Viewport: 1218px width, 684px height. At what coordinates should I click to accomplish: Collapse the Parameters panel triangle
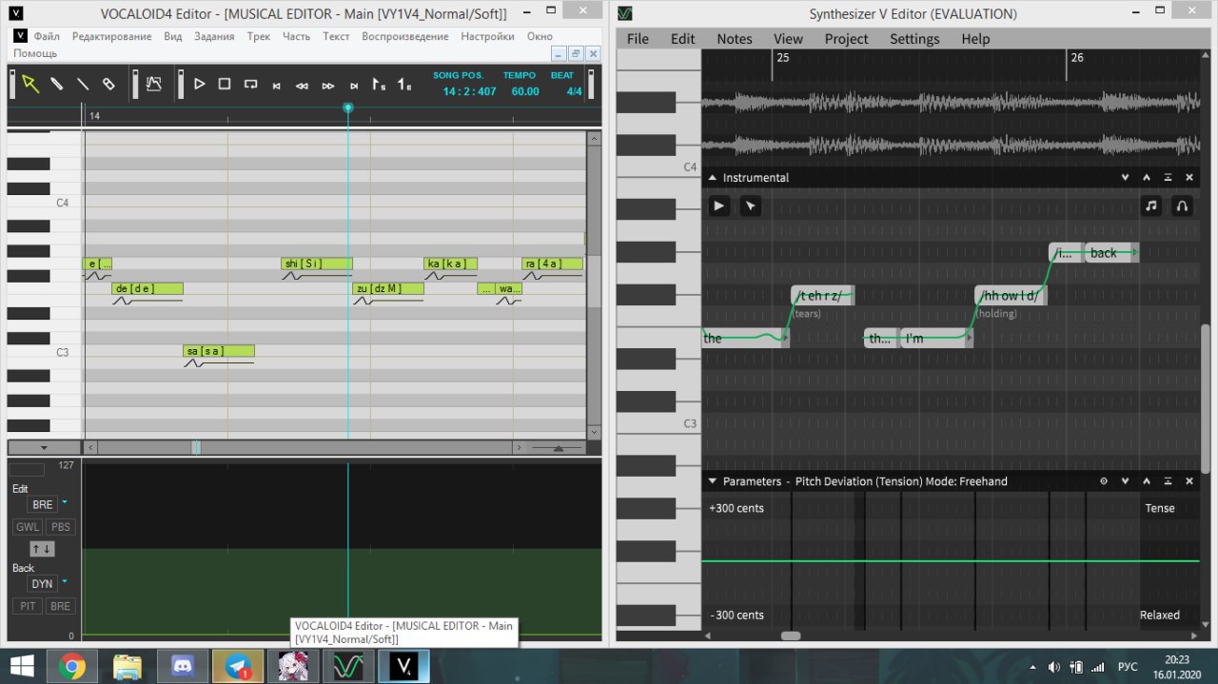[x=711, y=481]
